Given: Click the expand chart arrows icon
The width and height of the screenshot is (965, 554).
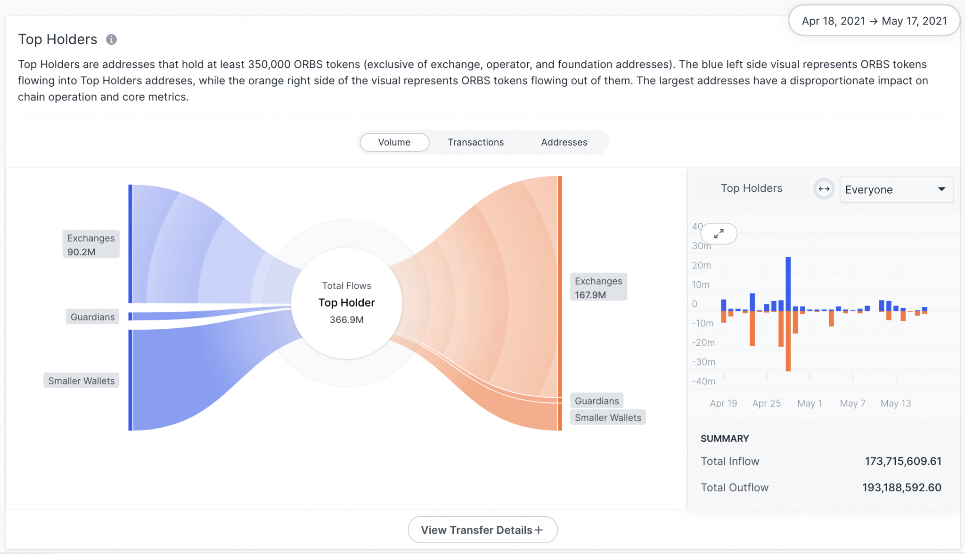Looking at the screenshot, I should 719,234.
